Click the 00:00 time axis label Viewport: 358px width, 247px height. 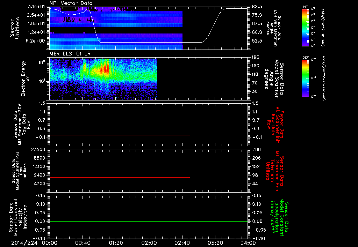click(50, 243)
